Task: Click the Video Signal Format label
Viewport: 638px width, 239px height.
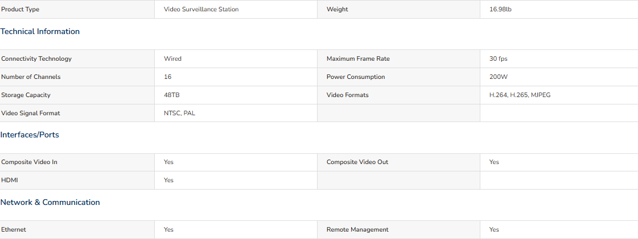Action: (x=31, y=113)
